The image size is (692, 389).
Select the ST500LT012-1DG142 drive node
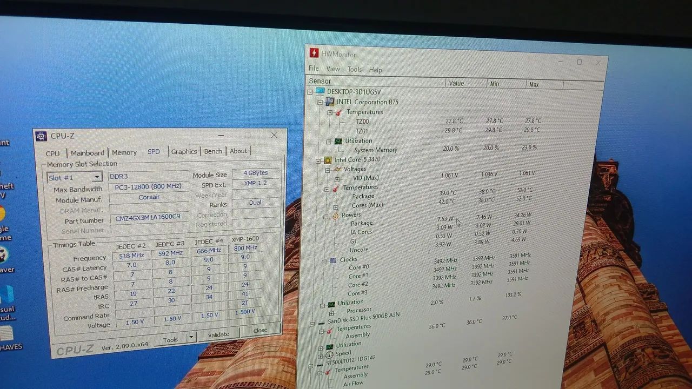[350, 360]
